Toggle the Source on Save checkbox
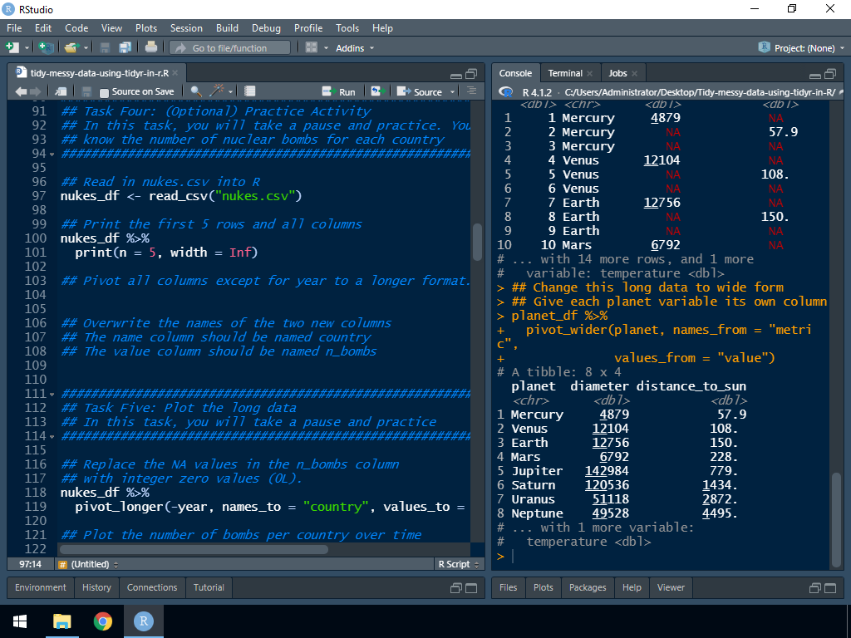 click(104, 92)
